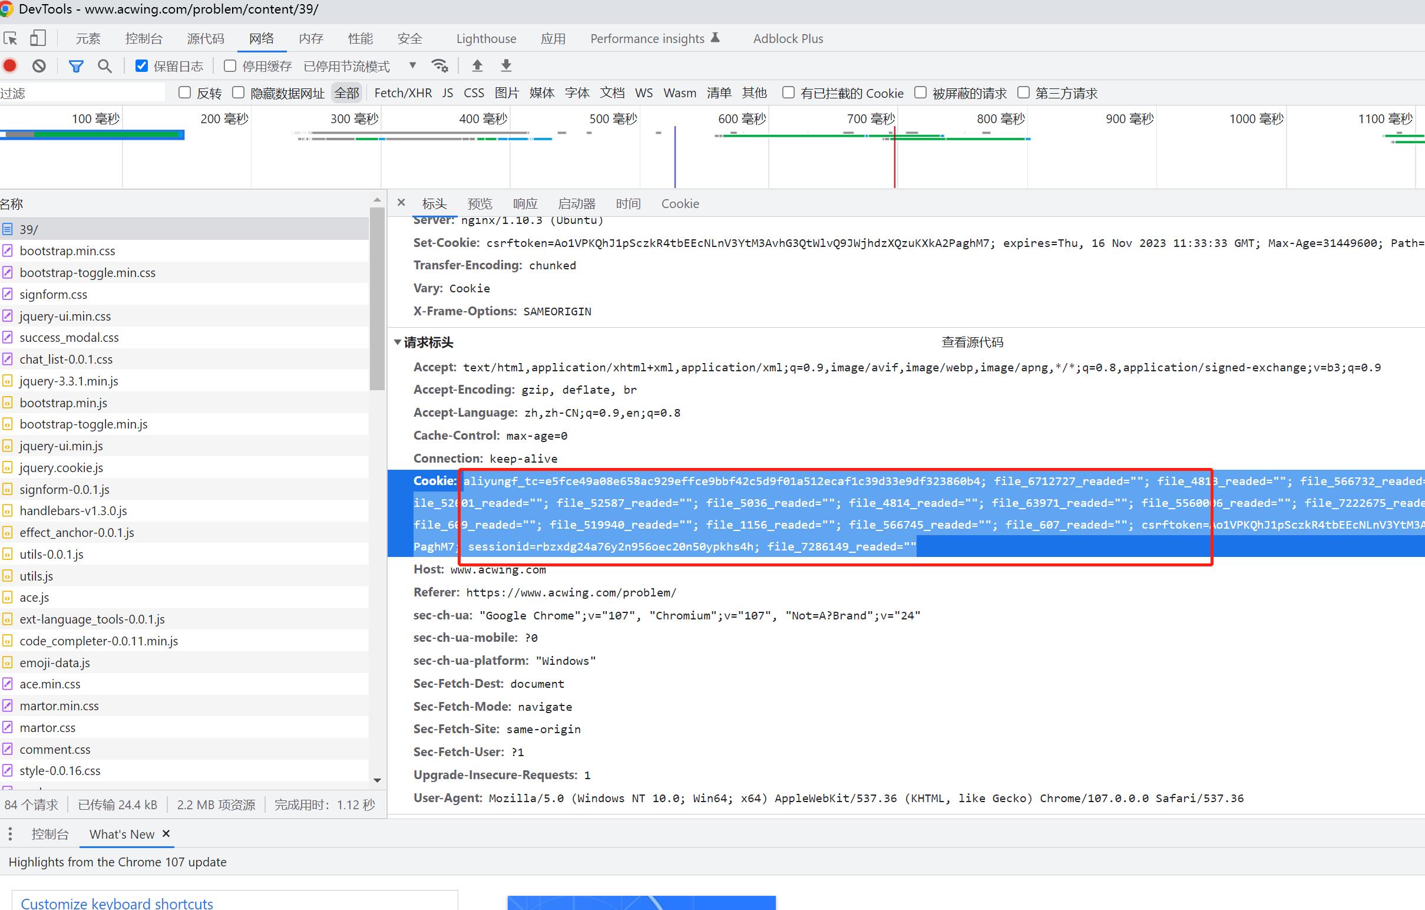Screen dimensions: 1425x910
Task: Click import HAR file upload icon
Action: pos(477,66)
